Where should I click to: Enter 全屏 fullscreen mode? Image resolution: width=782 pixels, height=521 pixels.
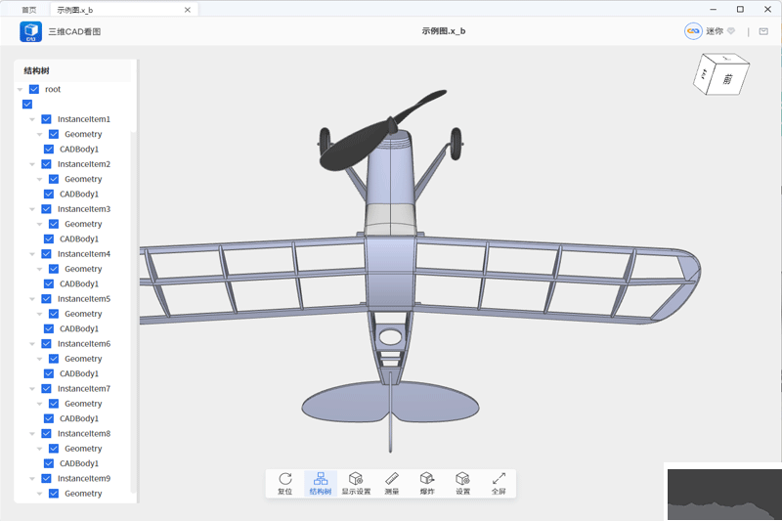499,483
